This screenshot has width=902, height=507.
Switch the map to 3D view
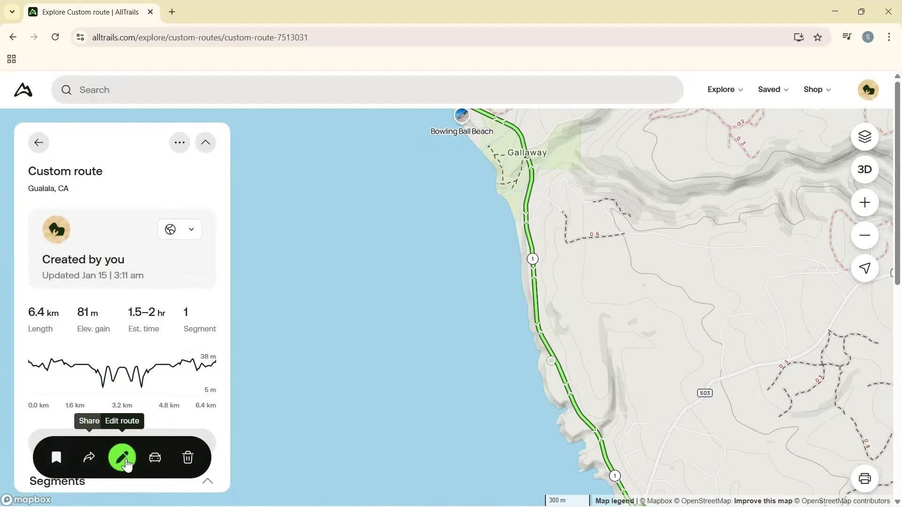(x=864, y=169)
